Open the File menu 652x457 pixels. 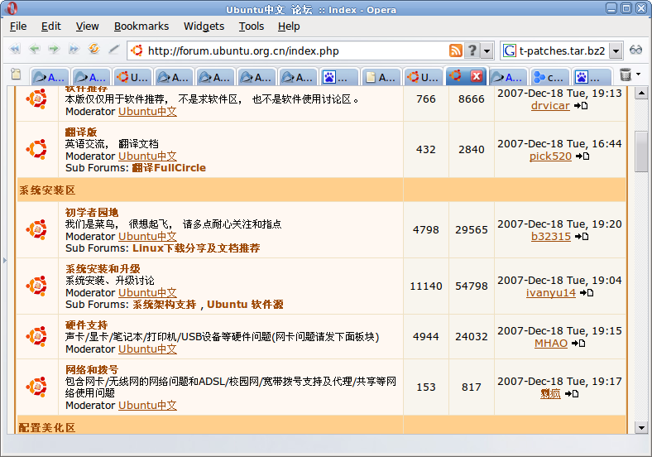coord(18,26)
